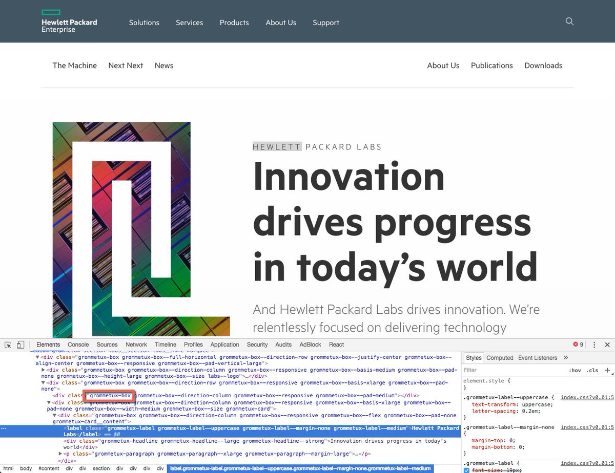Select the Computed sidebar tab

tap(500, 358)
